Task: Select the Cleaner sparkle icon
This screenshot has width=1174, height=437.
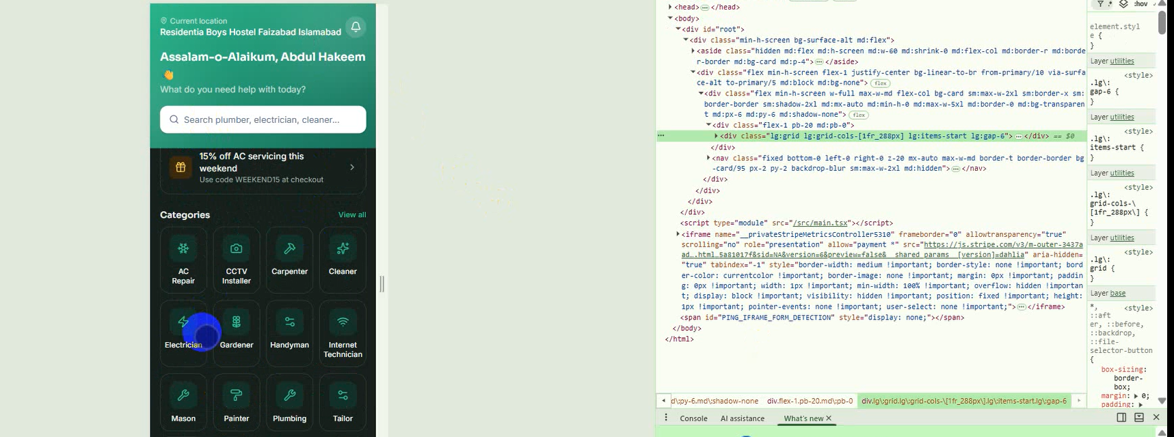Action: (343, 249)
